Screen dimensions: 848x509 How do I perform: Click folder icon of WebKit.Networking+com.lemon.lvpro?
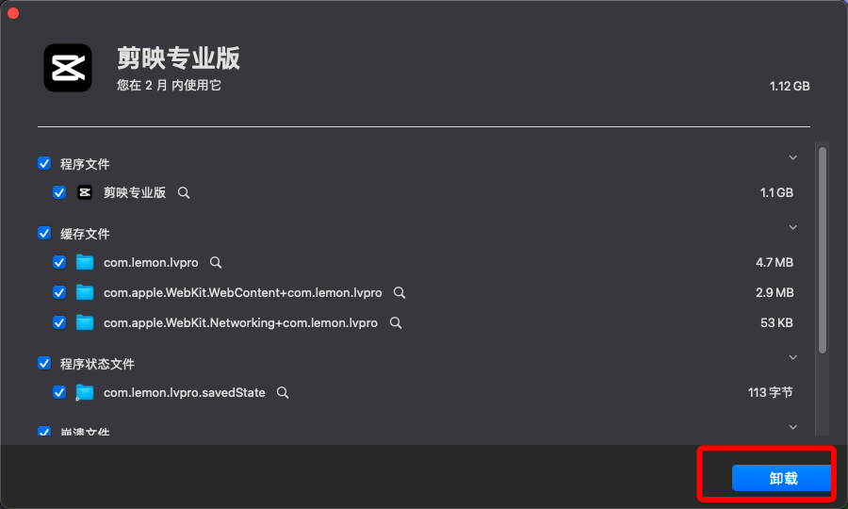(85, 323)
